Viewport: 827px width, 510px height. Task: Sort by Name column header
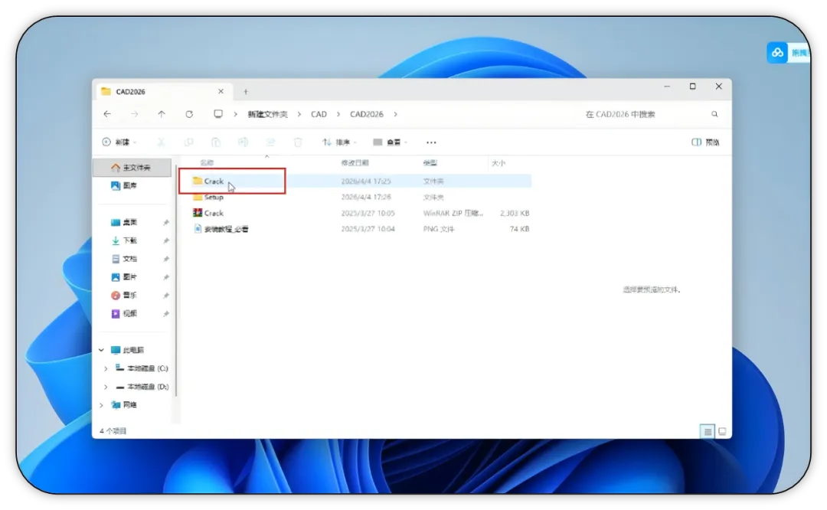coord(208,163)
